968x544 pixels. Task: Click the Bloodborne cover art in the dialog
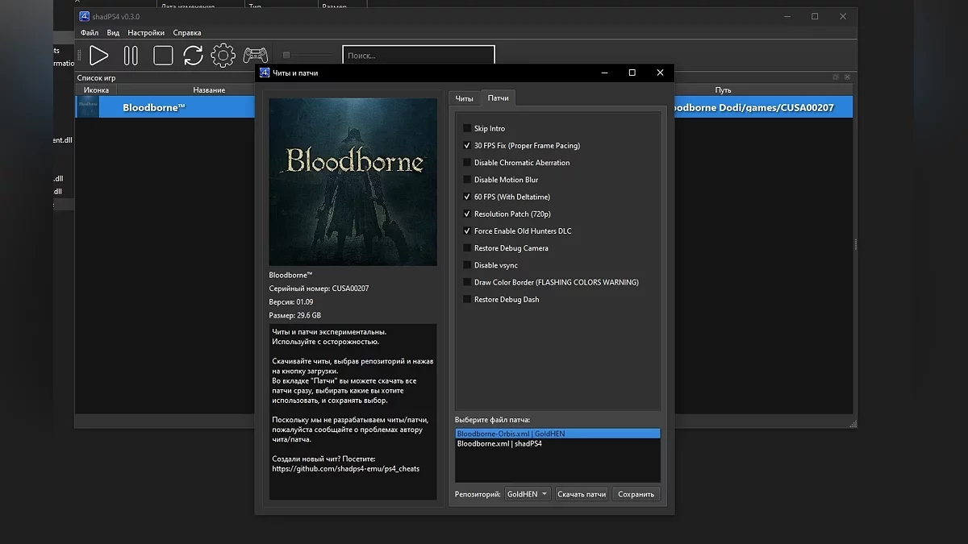tap(353, 182)
